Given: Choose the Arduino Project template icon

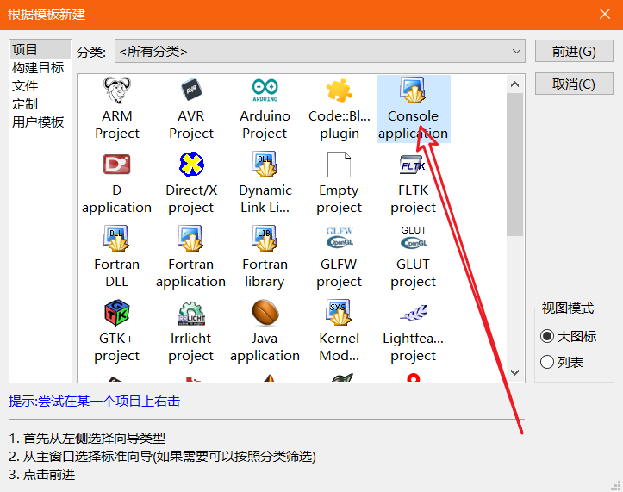Looking at the screenshot, I should (x=265, y=90).
